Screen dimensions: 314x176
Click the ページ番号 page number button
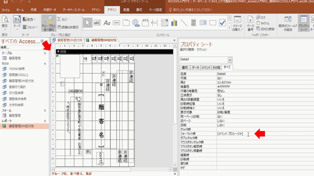pos(250,23)
